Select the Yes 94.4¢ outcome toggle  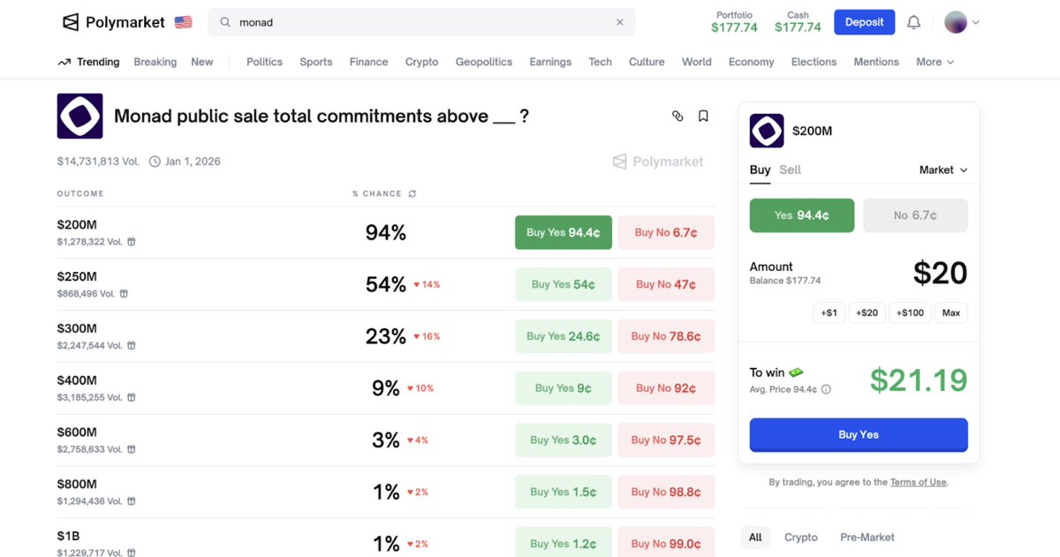[801, 215]
